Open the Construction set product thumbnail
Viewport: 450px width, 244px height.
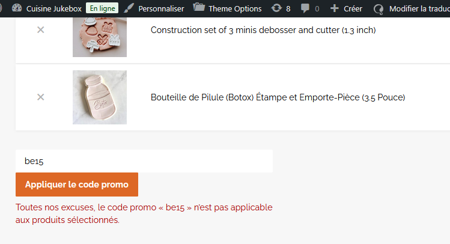(x=100, y=37)
